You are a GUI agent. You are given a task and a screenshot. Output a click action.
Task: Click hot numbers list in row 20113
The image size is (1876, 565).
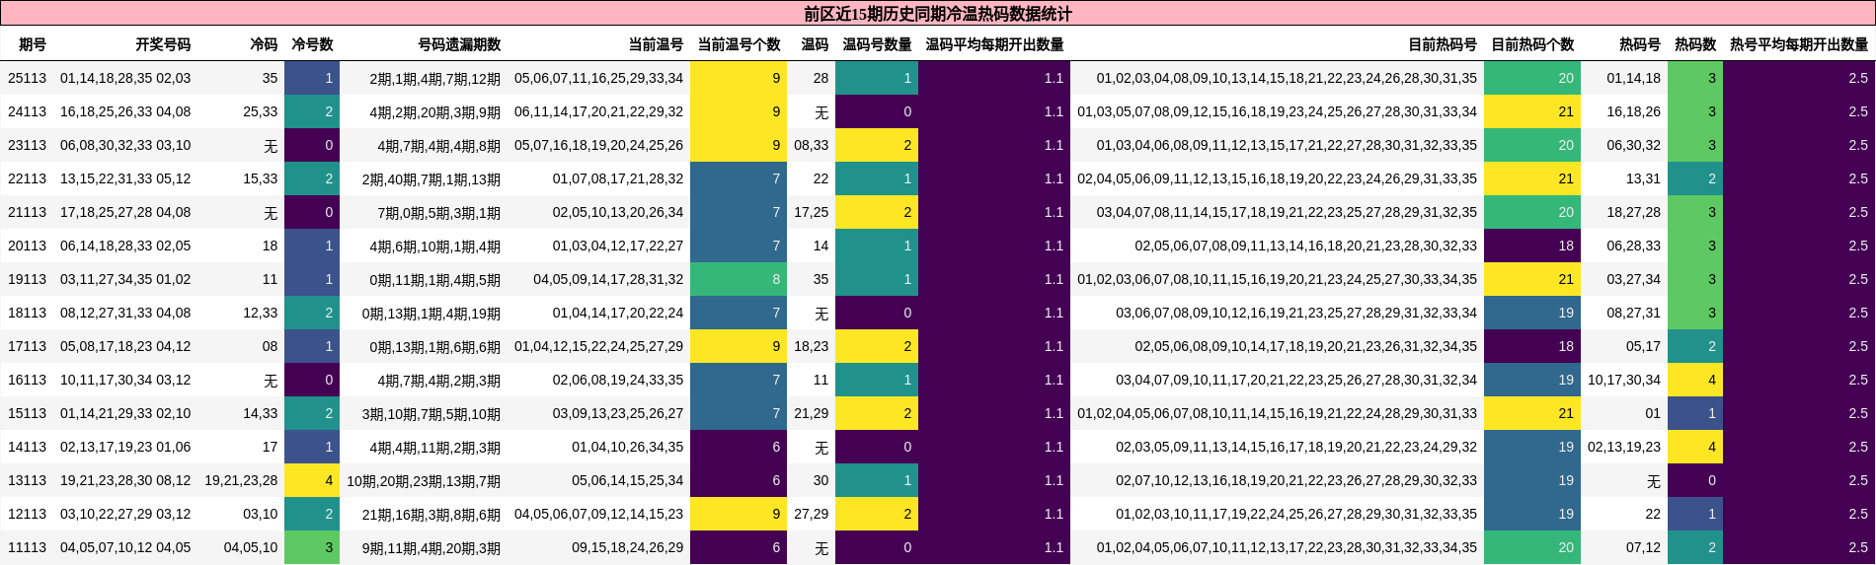pyautogui.click(x=1306, y=246)
